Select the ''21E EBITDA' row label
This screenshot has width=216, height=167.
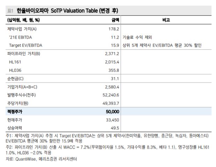[x=21, y=37]
